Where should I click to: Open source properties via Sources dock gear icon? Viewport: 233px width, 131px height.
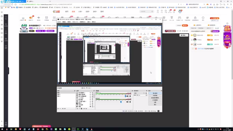point(82,109)
